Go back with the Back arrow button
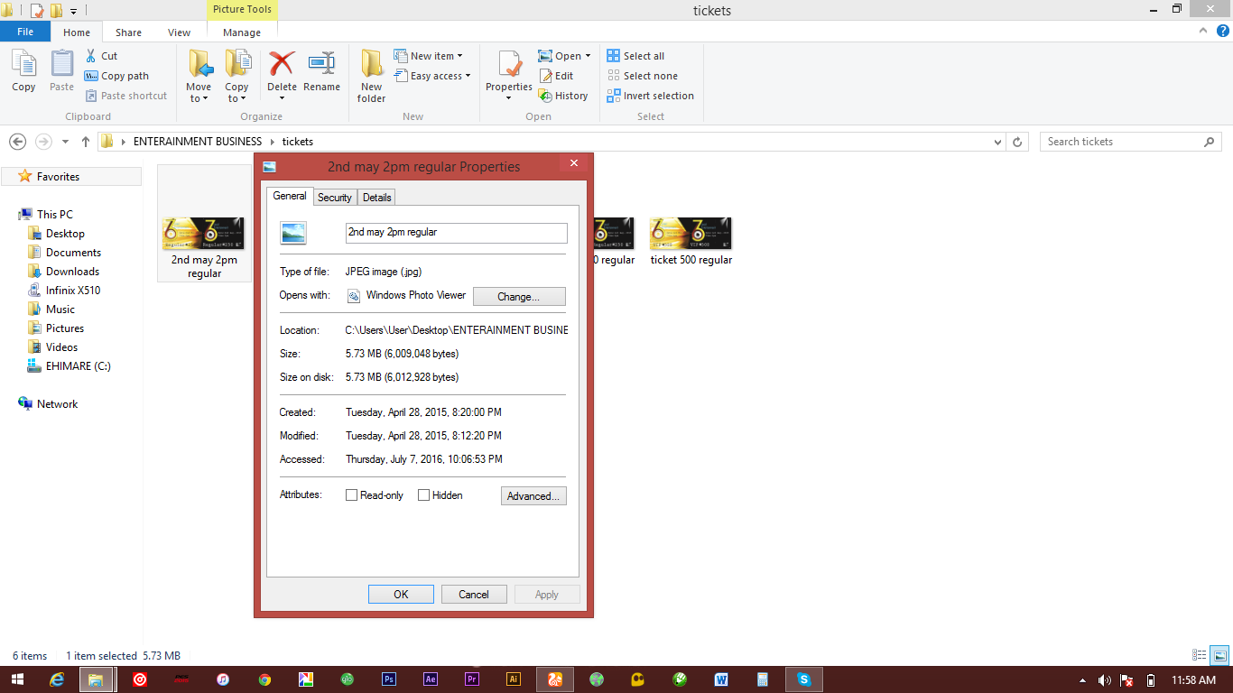The image size is (1233, 693). 17,142
